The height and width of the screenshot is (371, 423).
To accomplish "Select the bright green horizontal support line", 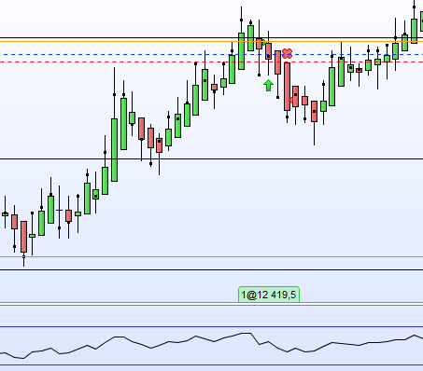I will (212, 257).
